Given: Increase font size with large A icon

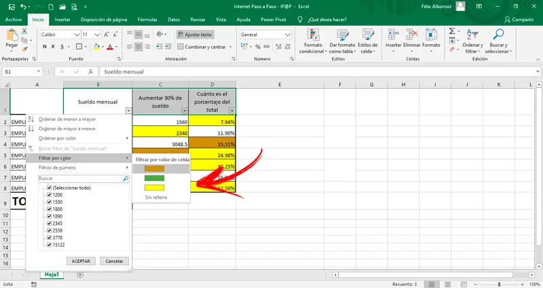Looking at the screenshot, I should [x=107, y=35].
